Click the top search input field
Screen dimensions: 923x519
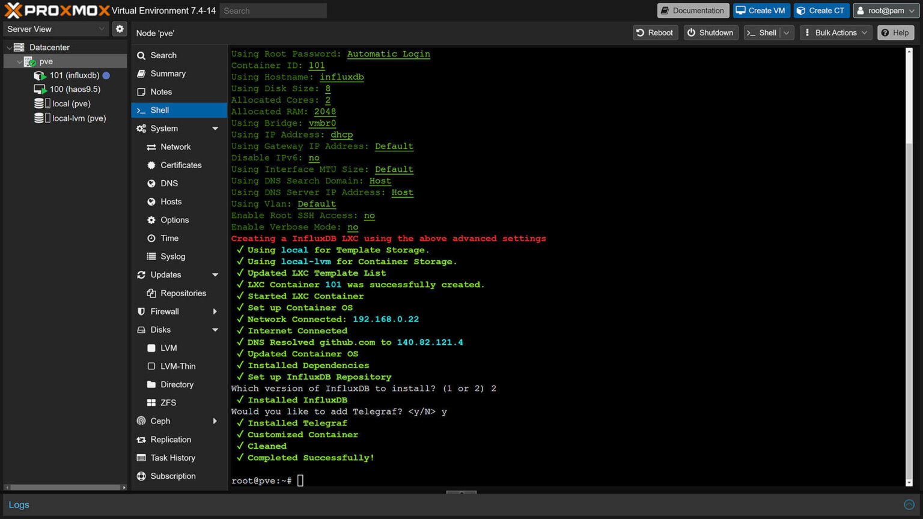tap(273, 10)
